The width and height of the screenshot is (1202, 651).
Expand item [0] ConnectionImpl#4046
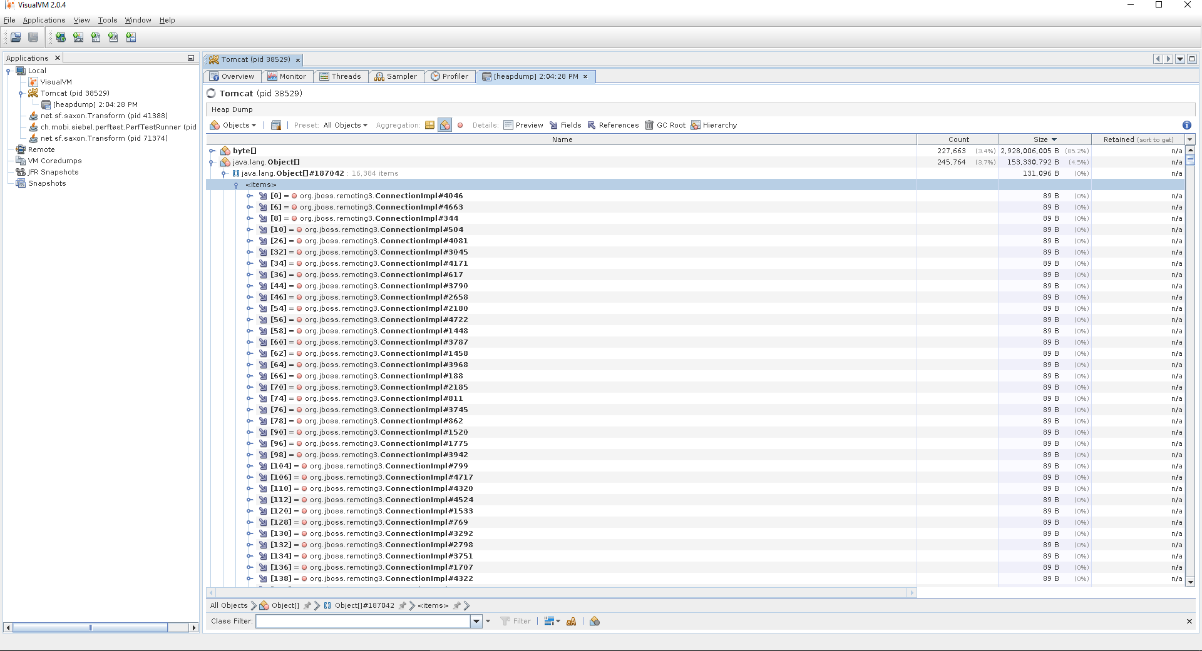tap(250, 196)
